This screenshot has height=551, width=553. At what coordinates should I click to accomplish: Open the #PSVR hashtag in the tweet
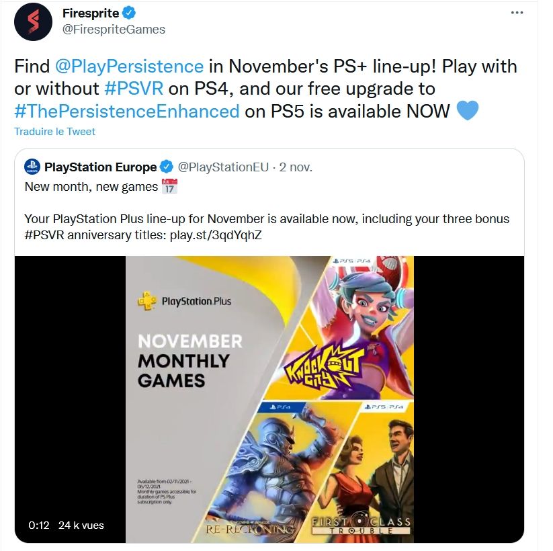pyautogui.click(x=134, y=89)
